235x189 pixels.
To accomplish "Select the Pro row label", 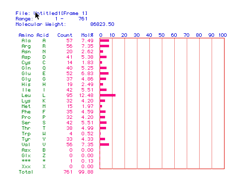I will tap(26, 117).
